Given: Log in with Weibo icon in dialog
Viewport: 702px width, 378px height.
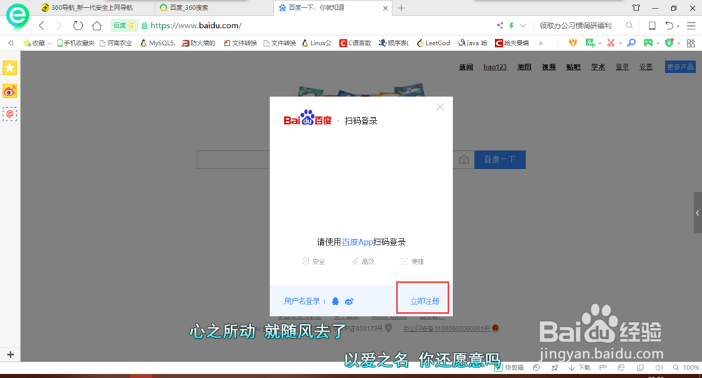Looking at the screenshot, I should point(349,301).
